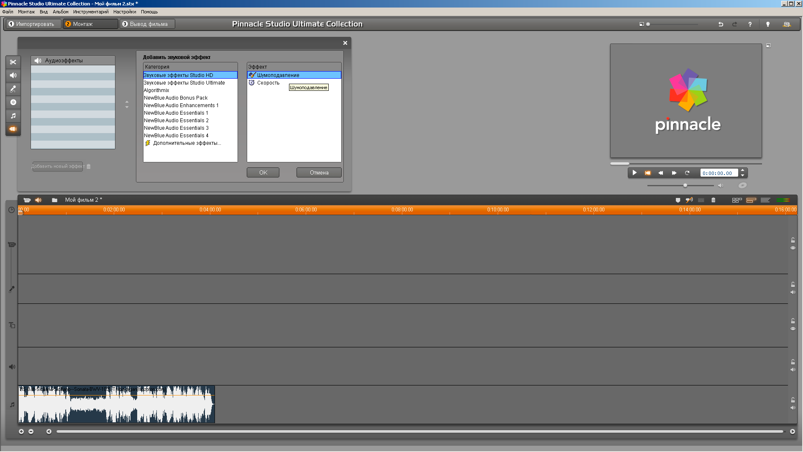Click the Undo arrow in the top toolbar
Image resolution: width=803 pixels, height=452 pixels.
coord(721,24)
